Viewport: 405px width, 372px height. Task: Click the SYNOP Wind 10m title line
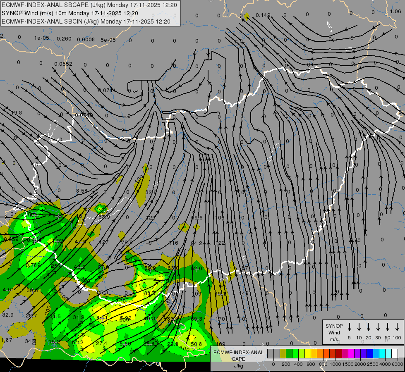pos(70,13)
